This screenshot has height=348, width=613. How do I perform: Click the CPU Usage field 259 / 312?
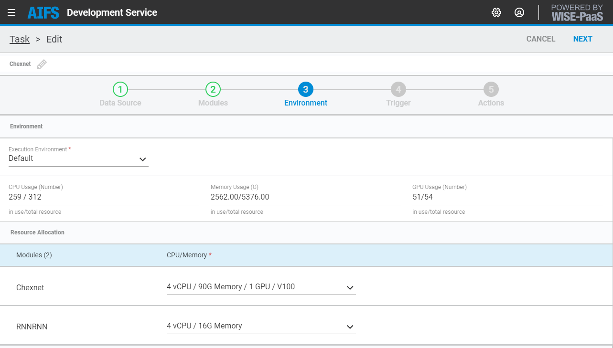point(104,197)
